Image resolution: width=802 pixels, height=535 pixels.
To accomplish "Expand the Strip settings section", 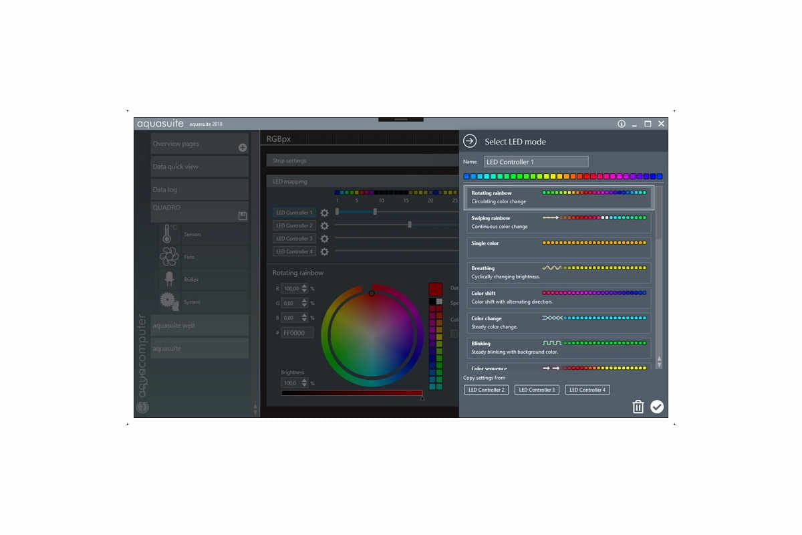I will pos(362,160).
